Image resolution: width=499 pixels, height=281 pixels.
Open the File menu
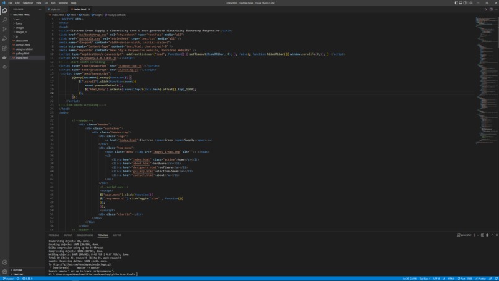click(x=10, y=3)
